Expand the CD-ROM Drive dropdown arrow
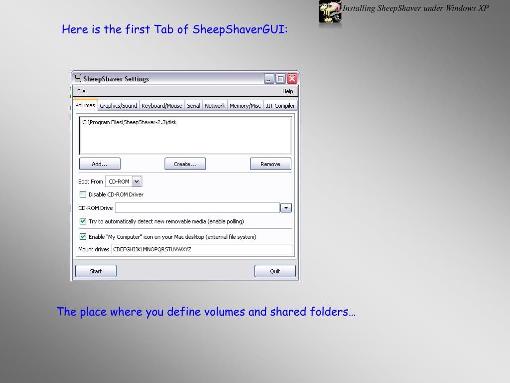The height and width of the screenshot is (383, 510). [286, 208]
